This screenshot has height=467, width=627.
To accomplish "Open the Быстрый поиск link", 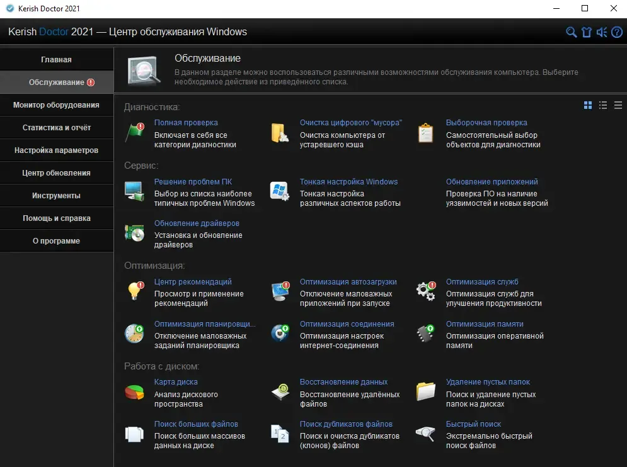I will coord(473,424).
